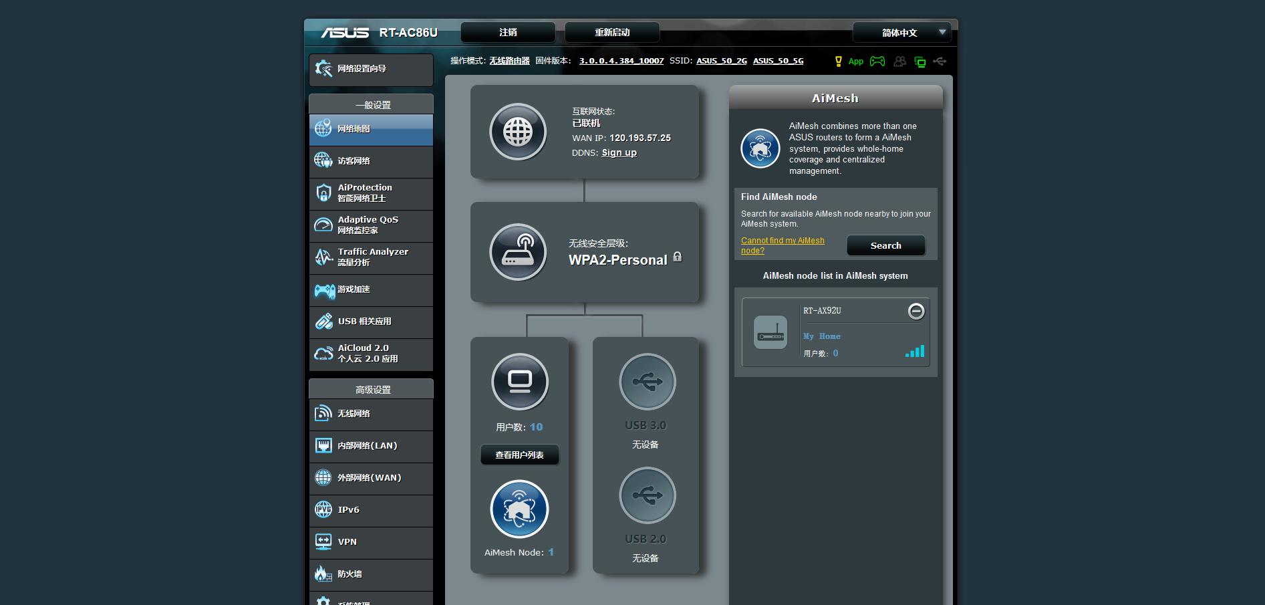This screenshot has height=605, width=1265.
Task: Click the 重新启动 reboot button
Action: point(612,32)
